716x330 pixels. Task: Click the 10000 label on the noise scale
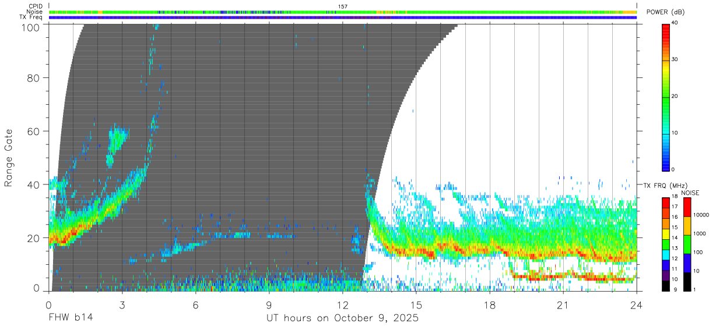(x=700, y=215)
